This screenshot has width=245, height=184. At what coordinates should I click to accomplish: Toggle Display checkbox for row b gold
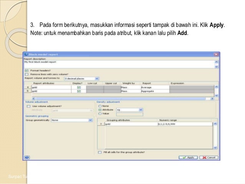point(79,91)
